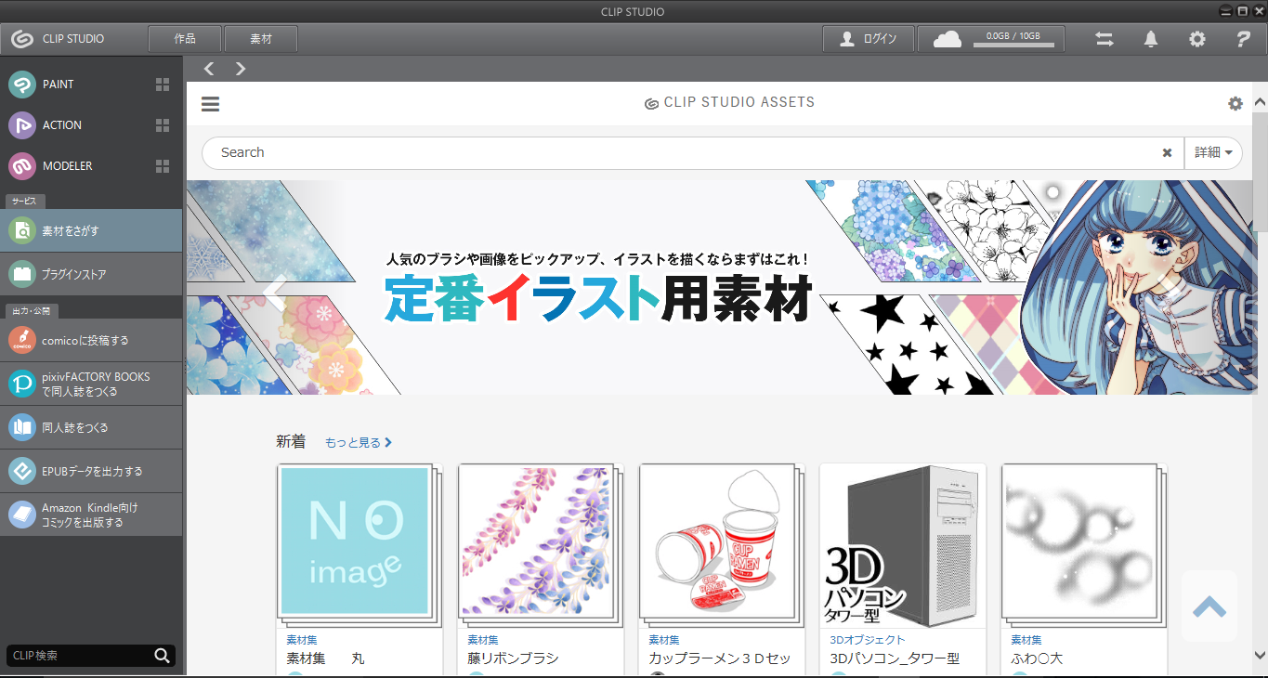Screen dimensions: 1268x678
Task: Click the scroll-down arrow of the scrollbar
Action: point(1260,654)
